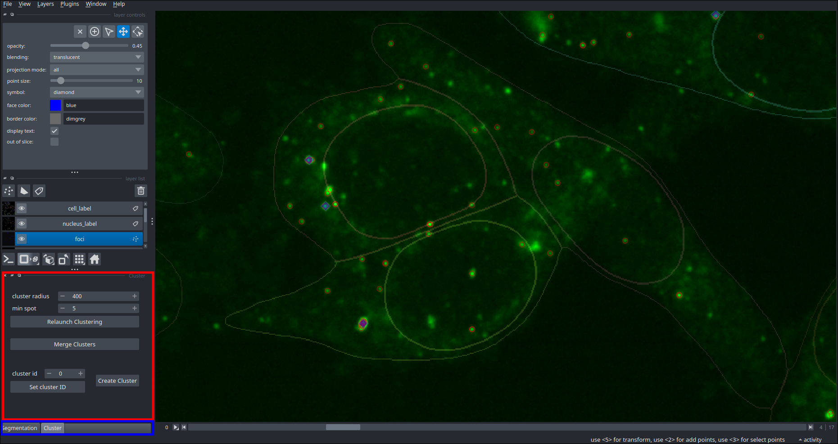Open the Window menu
This screenshot has height=444, width=838.
(x=96, y=4)
